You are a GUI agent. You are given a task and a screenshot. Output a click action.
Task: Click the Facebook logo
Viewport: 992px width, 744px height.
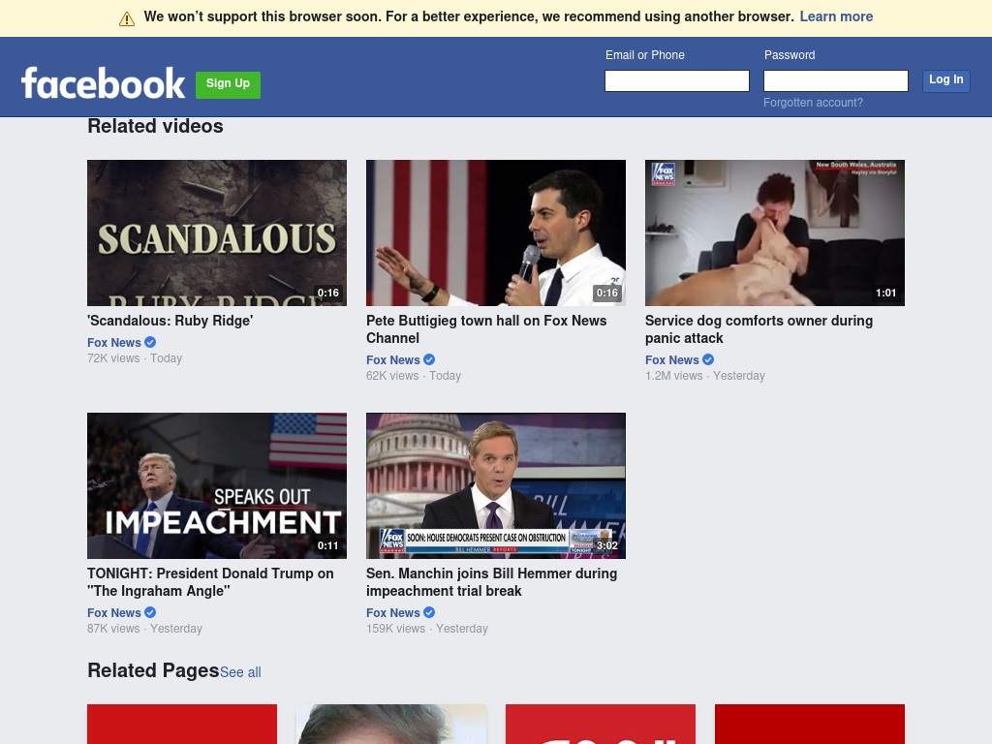pos(103,83)
